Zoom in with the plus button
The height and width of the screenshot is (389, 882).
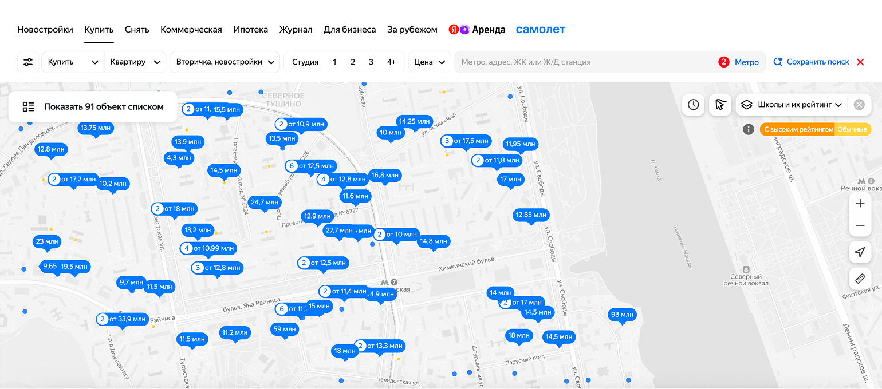[x=860, y=204]
